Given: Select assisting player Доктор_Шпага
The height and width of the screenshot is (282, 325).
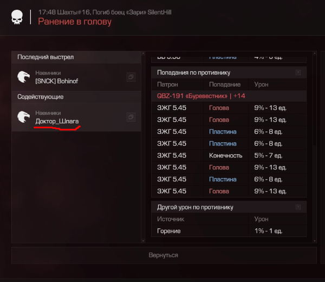Looking at the screenshot, I should point(76,117).
